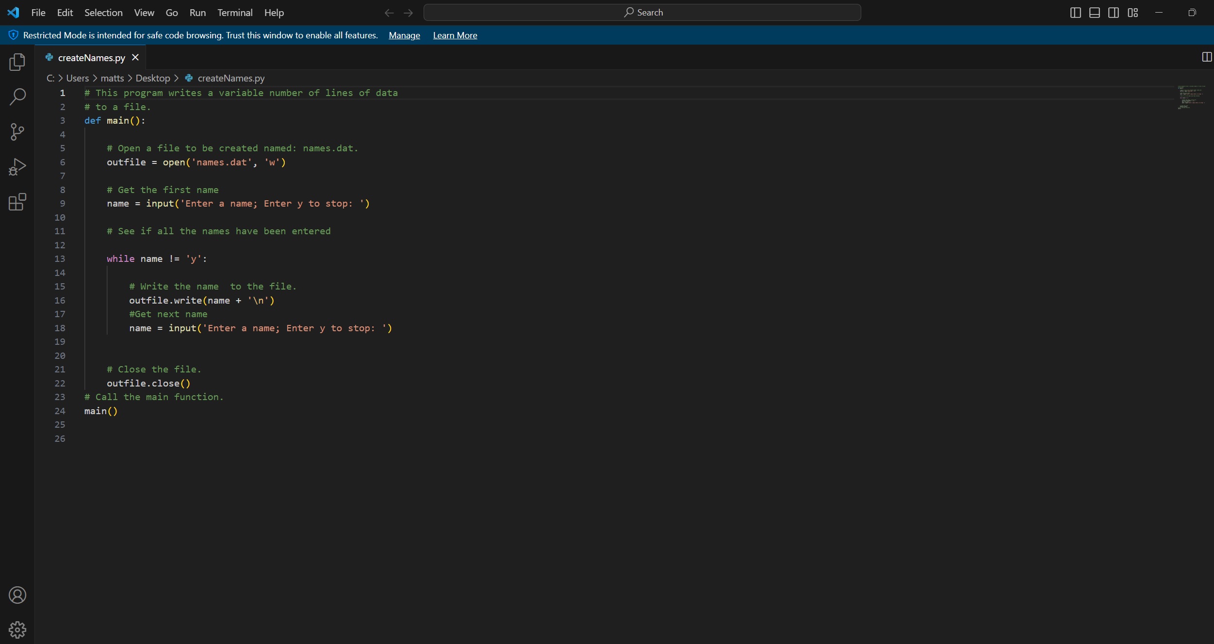Image resolution: width=1214 pixels, height=644 pixels.
Task: Expand the C: breadcrumb segment
Action: tap(50, 78)
